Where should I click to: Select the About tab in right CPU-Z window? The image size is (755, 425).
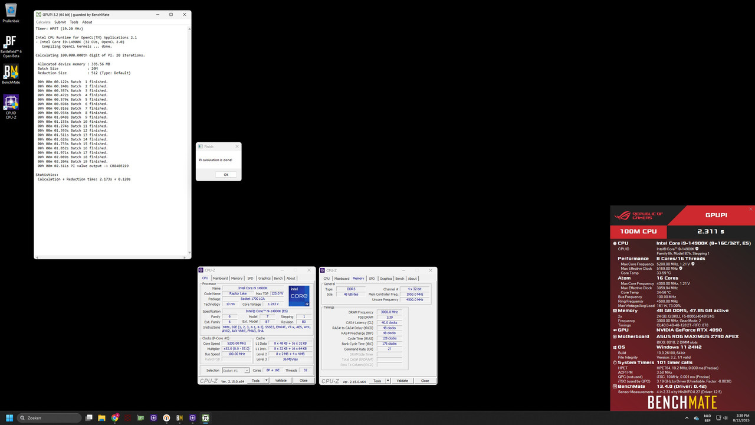click(412, 279)
